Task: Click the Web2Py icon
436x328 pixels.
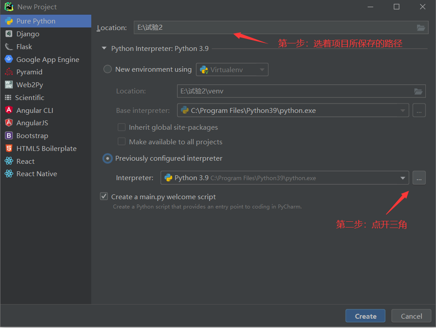Action: tap(9, 85)
